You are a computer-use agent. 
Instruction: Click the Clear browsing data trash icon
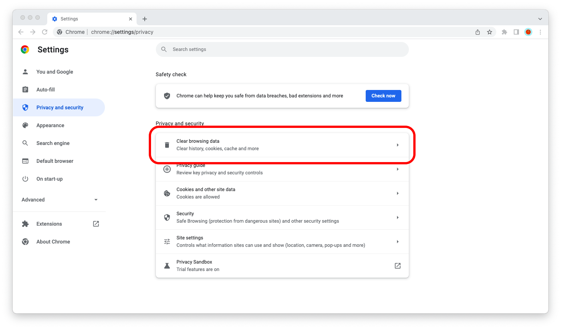[167, 145]
